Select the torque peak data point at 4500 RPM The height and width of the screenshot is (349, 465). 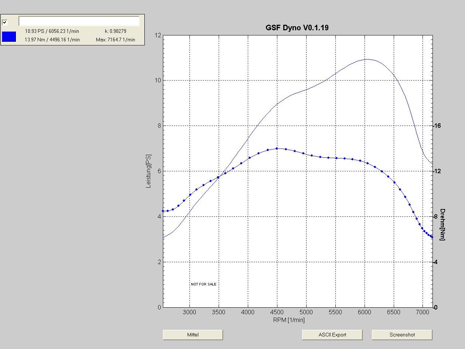(277, 148)
